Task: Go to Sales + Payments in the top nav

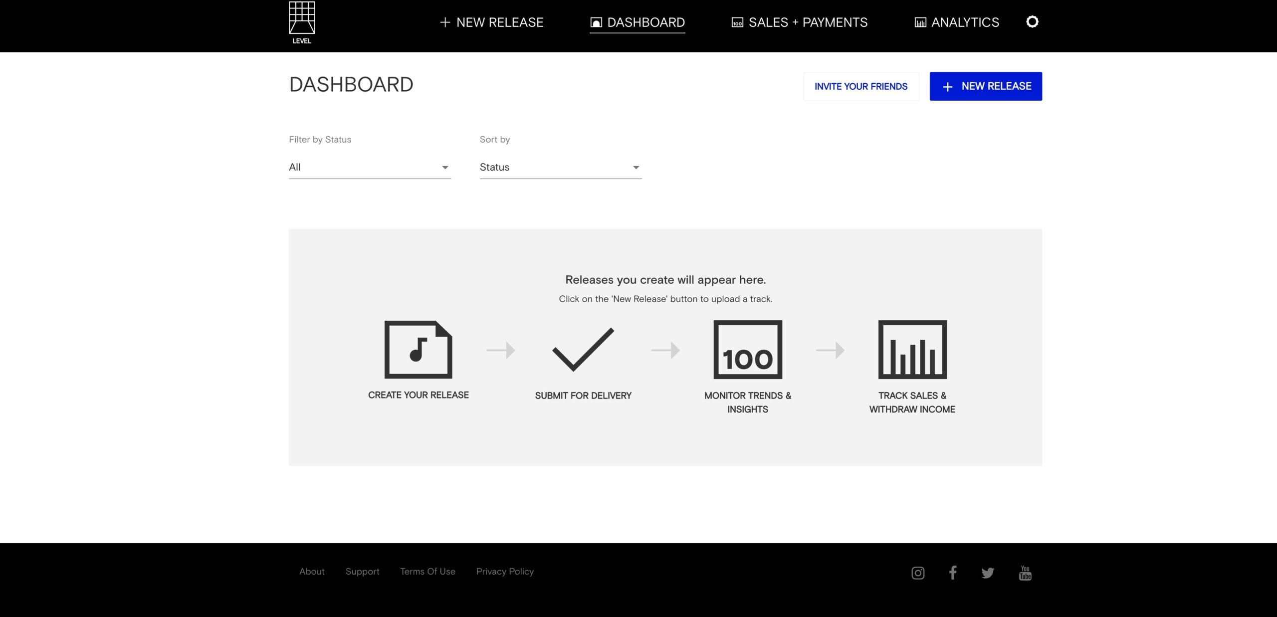Action: 799,22
